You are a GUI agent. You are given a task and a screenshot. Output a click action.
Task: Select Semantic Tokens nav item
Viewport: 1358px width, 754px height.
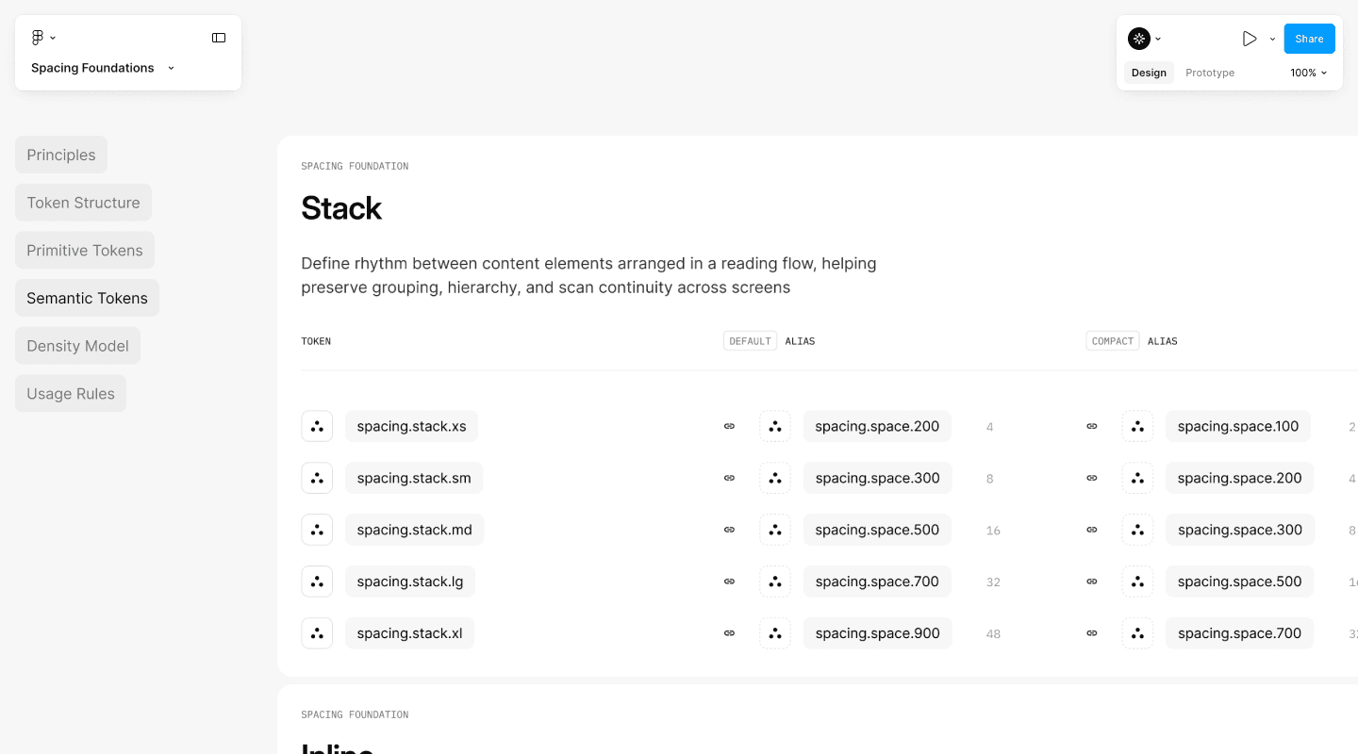pos(87,298)
